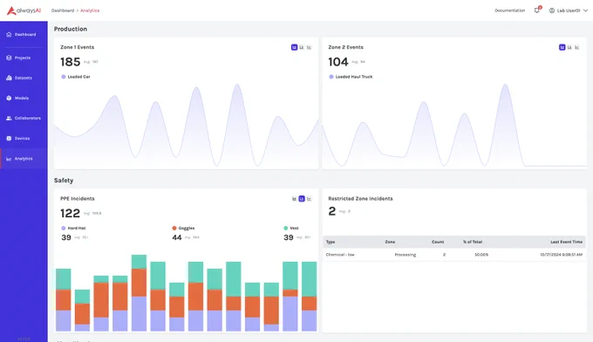Click the Zone 2 Events count 104
The image size is (593, 342).
[338, 62]
